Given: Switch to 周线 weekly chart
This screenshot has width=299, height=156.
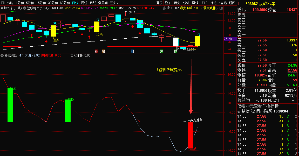Looking at the screenshot, I should pyautogui.click(x=84, y=3).
